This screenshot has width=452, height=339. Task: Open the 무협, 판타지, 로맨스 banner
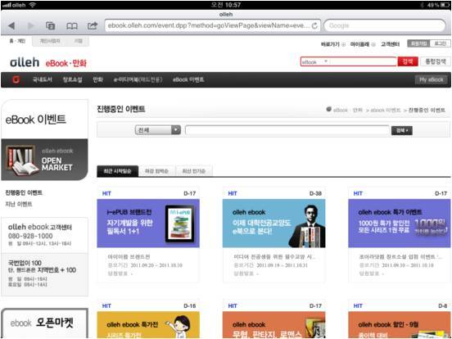pyautogui.click(x=273, y=324)
